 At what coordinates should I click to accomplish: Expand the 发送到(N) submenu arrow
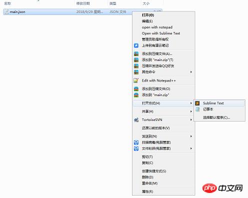(191, 136)
